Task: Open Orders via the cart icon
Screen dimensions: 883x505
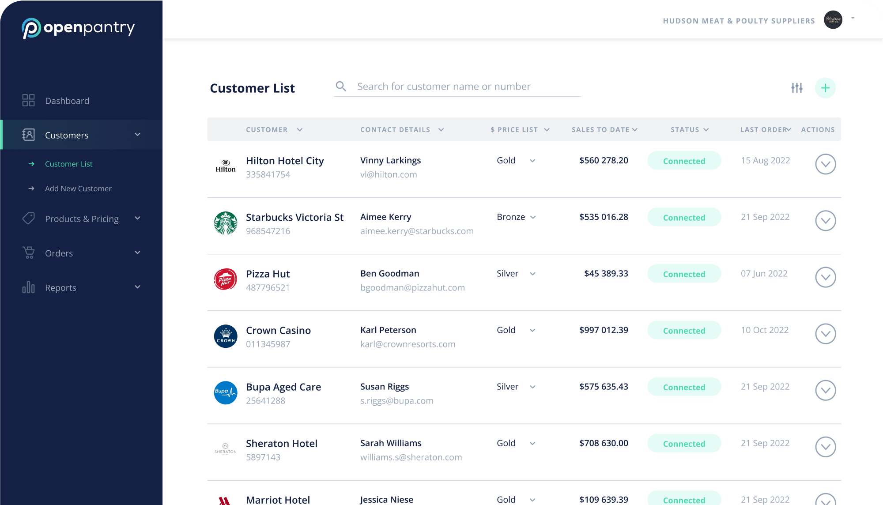Action: click(x=28, y=253)
